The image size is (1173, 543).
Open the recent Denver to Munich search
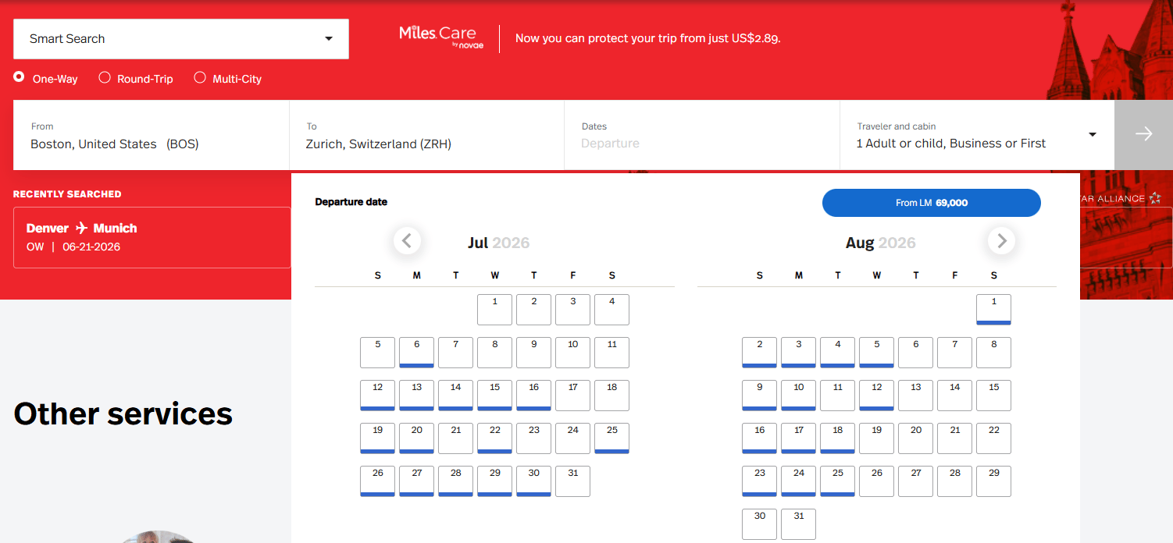152,237
